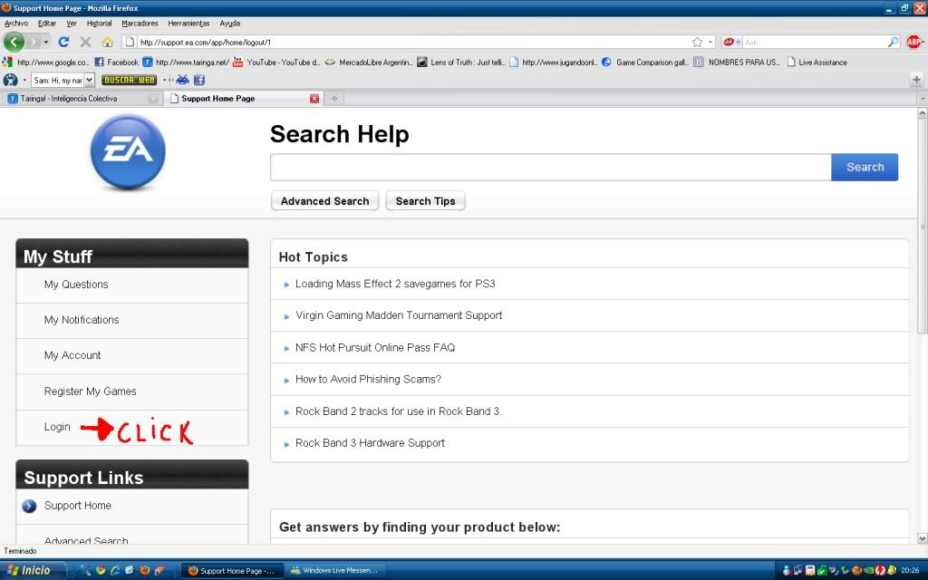Click the Support Home Page taskbar item

[232, 571]
